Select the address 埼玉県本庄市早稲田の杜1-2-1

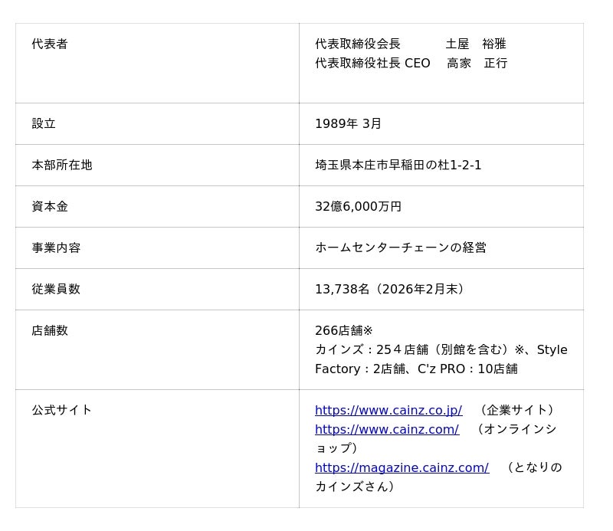pos(398,166)
